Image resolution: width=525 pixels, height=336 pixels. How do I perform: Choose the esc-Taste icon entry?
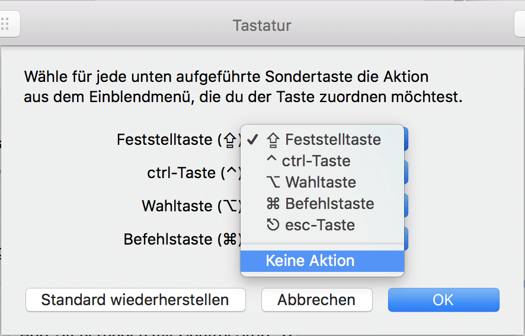tap(273, 224)
